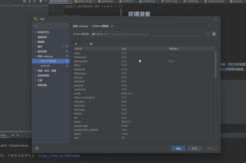Screen dimensions: 246x163
Task: Click the up-arrow upgrade package icon
Action: (x=86, y=44)
